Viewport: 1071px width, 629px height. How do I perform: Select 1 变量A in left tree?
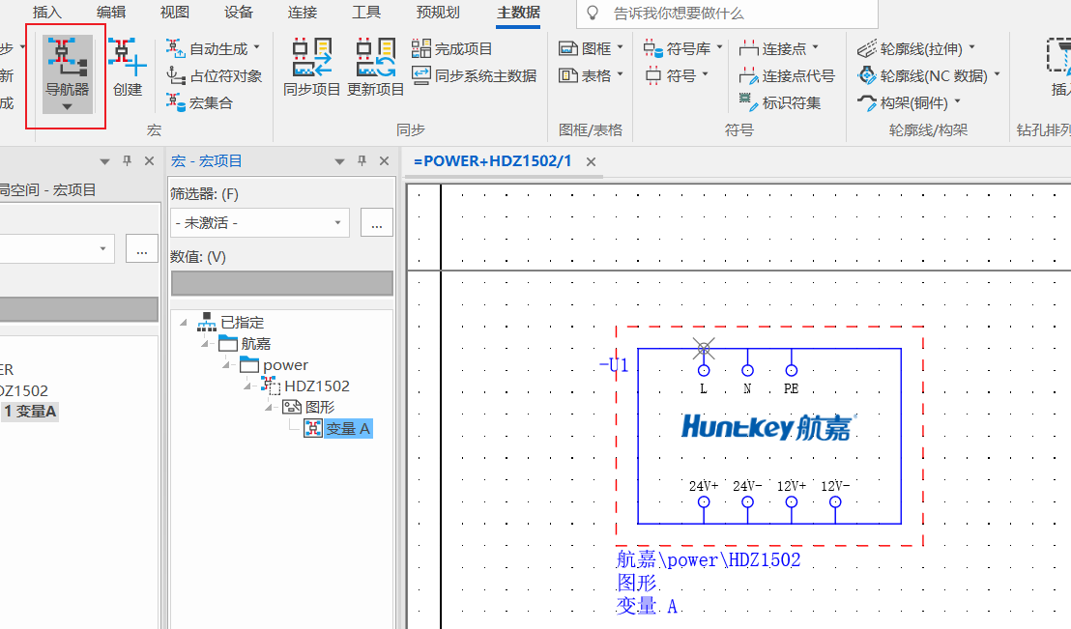30,412
